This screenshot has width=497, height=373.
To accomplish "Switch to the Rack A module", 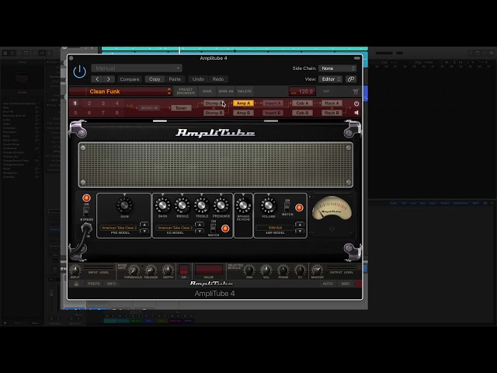I will (332, 103).
